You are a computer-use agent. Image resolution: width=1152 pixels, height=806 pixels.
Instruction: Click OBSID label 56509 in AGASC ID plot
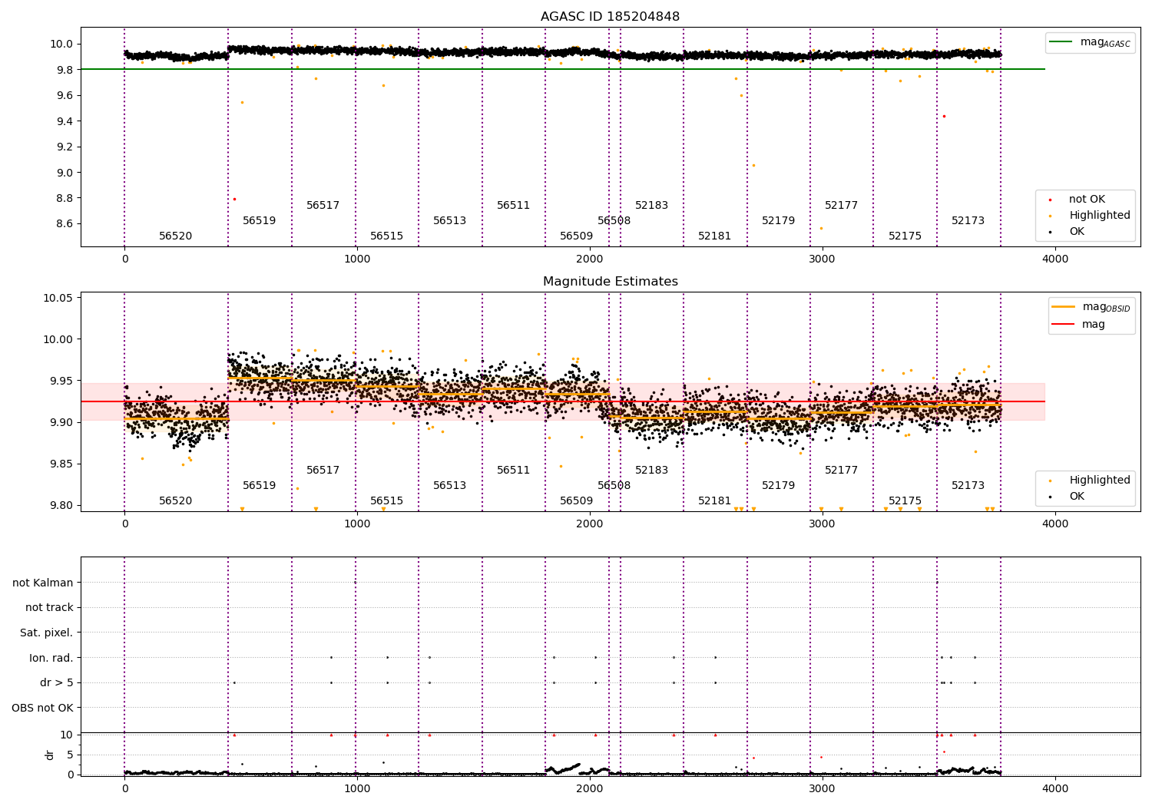pyautogui.click(x=577, y=236)
